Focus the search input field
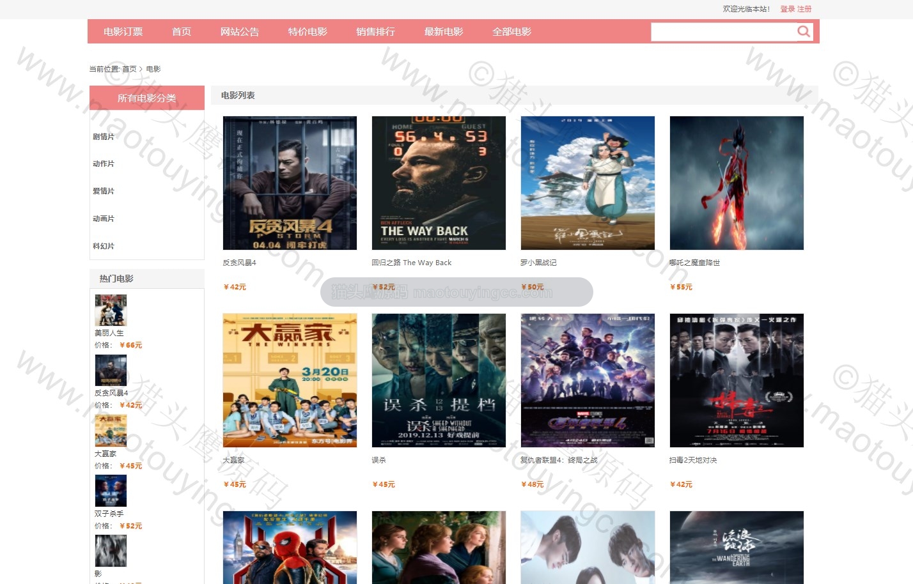The width and height of the screenshot is (913, 584). pyautogui.click(x=724, y=32)
